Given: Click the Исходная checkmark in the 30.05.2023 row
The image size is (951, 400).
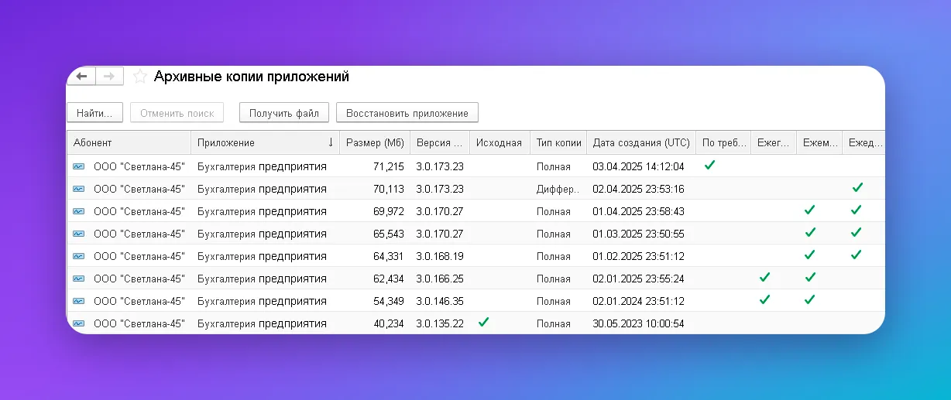Looking at the screenshot, I should click(x=483, y=322).
